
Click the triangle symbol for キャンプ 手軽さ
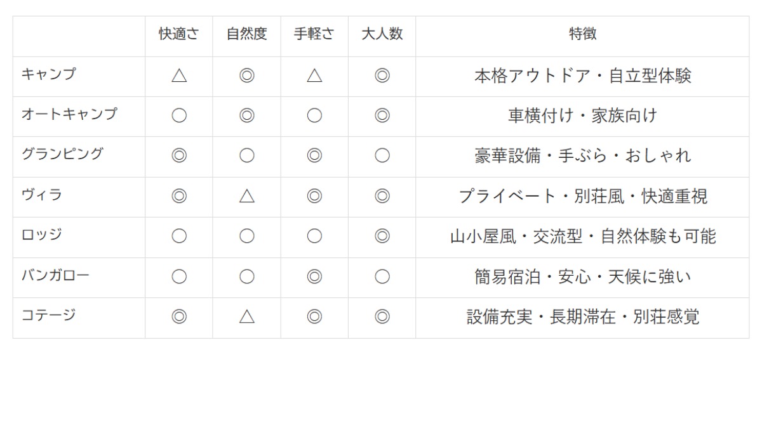click(314, 76)
